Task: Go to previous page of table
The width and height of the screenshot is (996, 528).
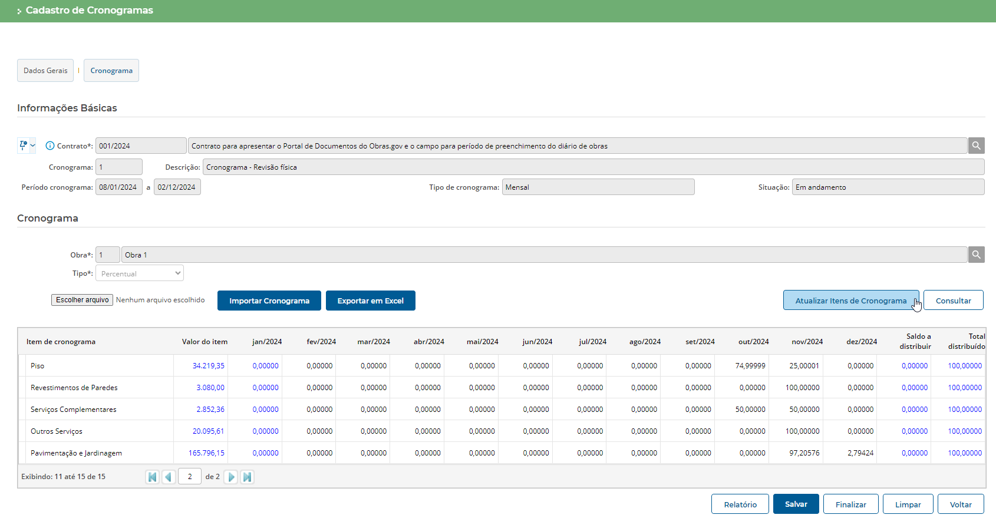Action: 169,477
